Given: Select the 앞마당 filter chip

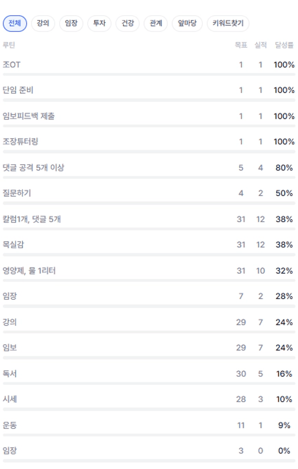Looking at the screenshot, I should coord(187,24).
